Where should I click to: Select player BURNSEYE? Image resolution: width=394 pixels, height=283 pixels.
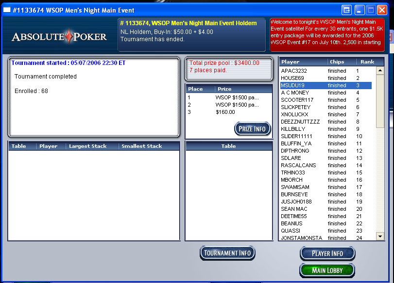click(326, 194)
